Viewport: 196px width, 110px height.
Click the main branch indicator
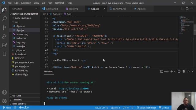tap(7, 108)
